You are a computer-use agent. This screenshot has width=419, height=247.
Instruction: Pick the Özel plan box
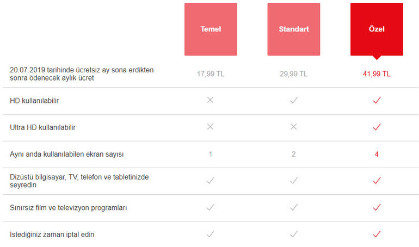[x=377, y=29]
